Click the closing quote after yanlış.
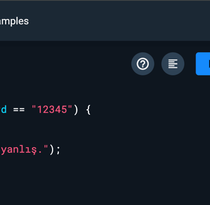This screenshot has height=205, width=210. pyautogui.click(x=46, y=147)
